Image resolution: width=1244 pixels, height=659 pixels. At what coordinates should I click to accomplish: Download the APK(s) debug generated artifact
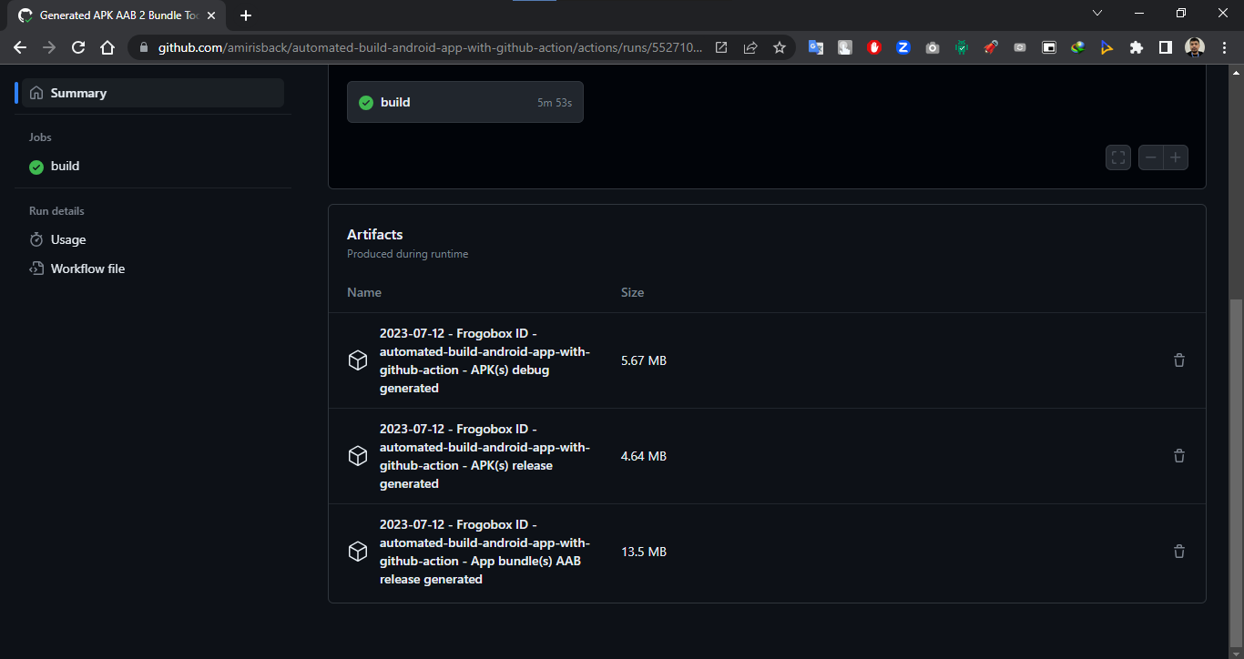[x=484, y=360]
